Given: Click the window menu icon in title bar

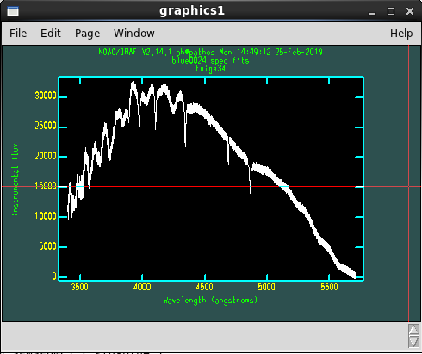Looking at the screenshot, I should pos(13,11).
